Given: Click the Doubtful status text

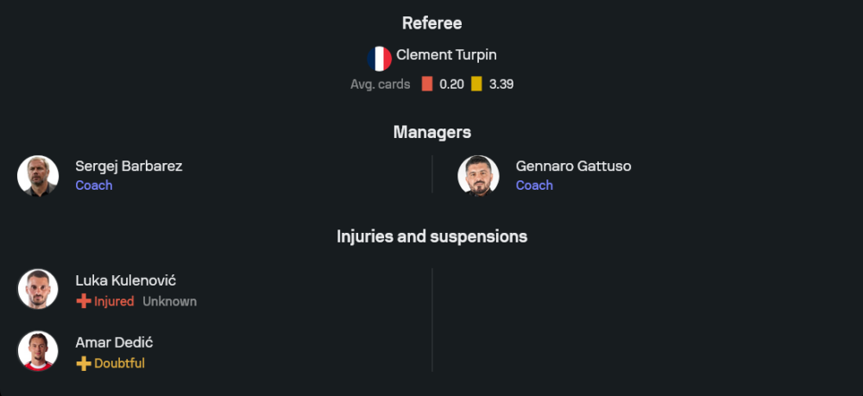Looking at the screenshot, I should click(x=119, y=363).
